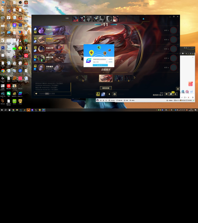Open the recover password link beside password field
The height and width of the screenshot is (223, 198).
[x=110, y=62]
